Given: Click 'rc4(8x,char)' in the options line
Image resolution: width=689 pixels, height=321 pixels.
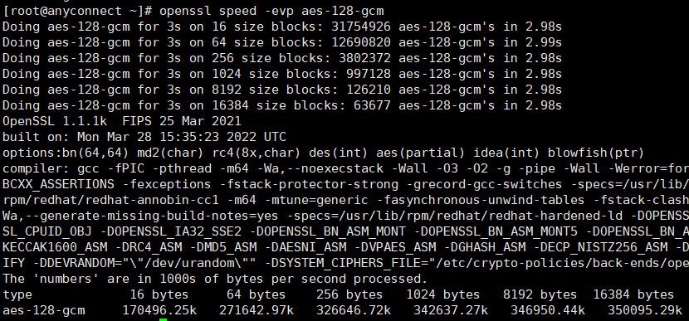Looking at the screenshot, I should [257, 153].
